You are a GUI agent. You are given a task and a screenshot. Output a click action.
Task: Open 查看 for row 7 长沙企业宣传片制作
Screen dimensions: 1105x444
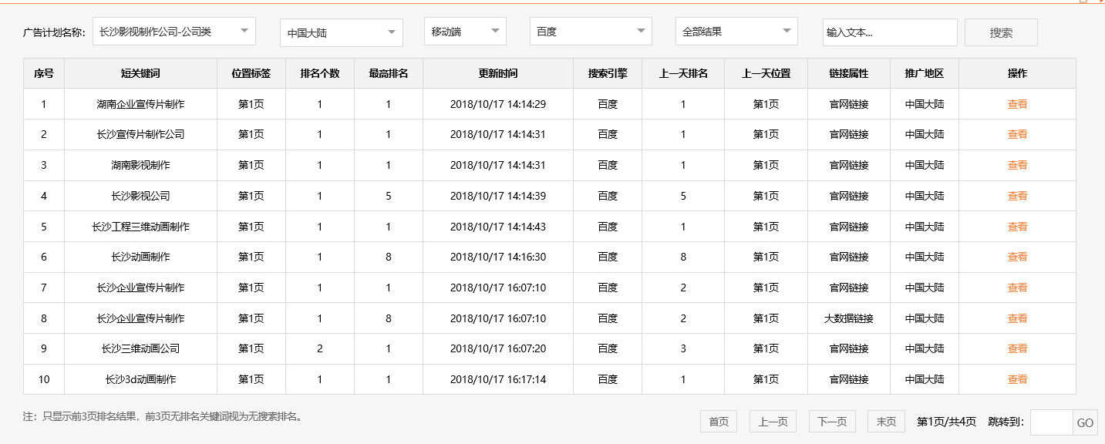pyautogui.click(x=1017, y=288)
